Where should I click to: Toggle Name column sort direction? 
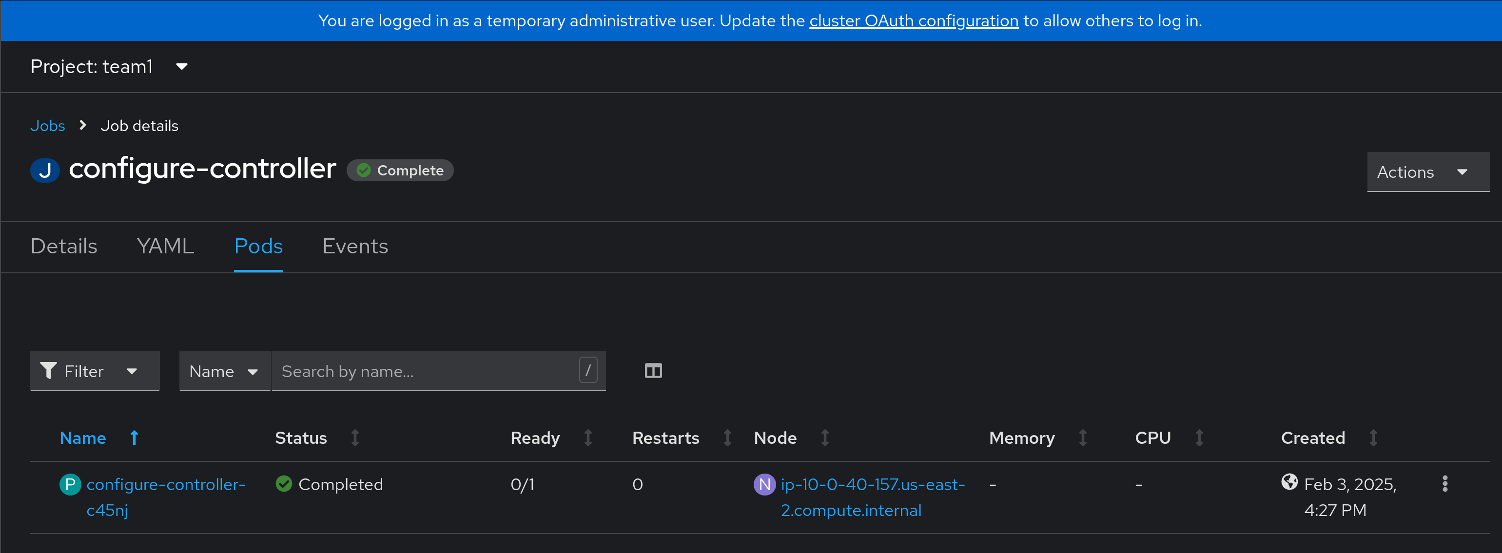99,438
